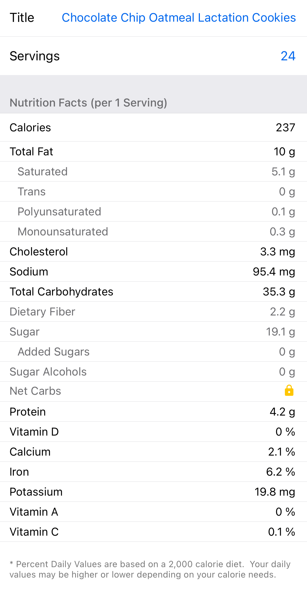
Task: Select the Total Fat row
Action: pyautogui.click(x=153, y=152)
